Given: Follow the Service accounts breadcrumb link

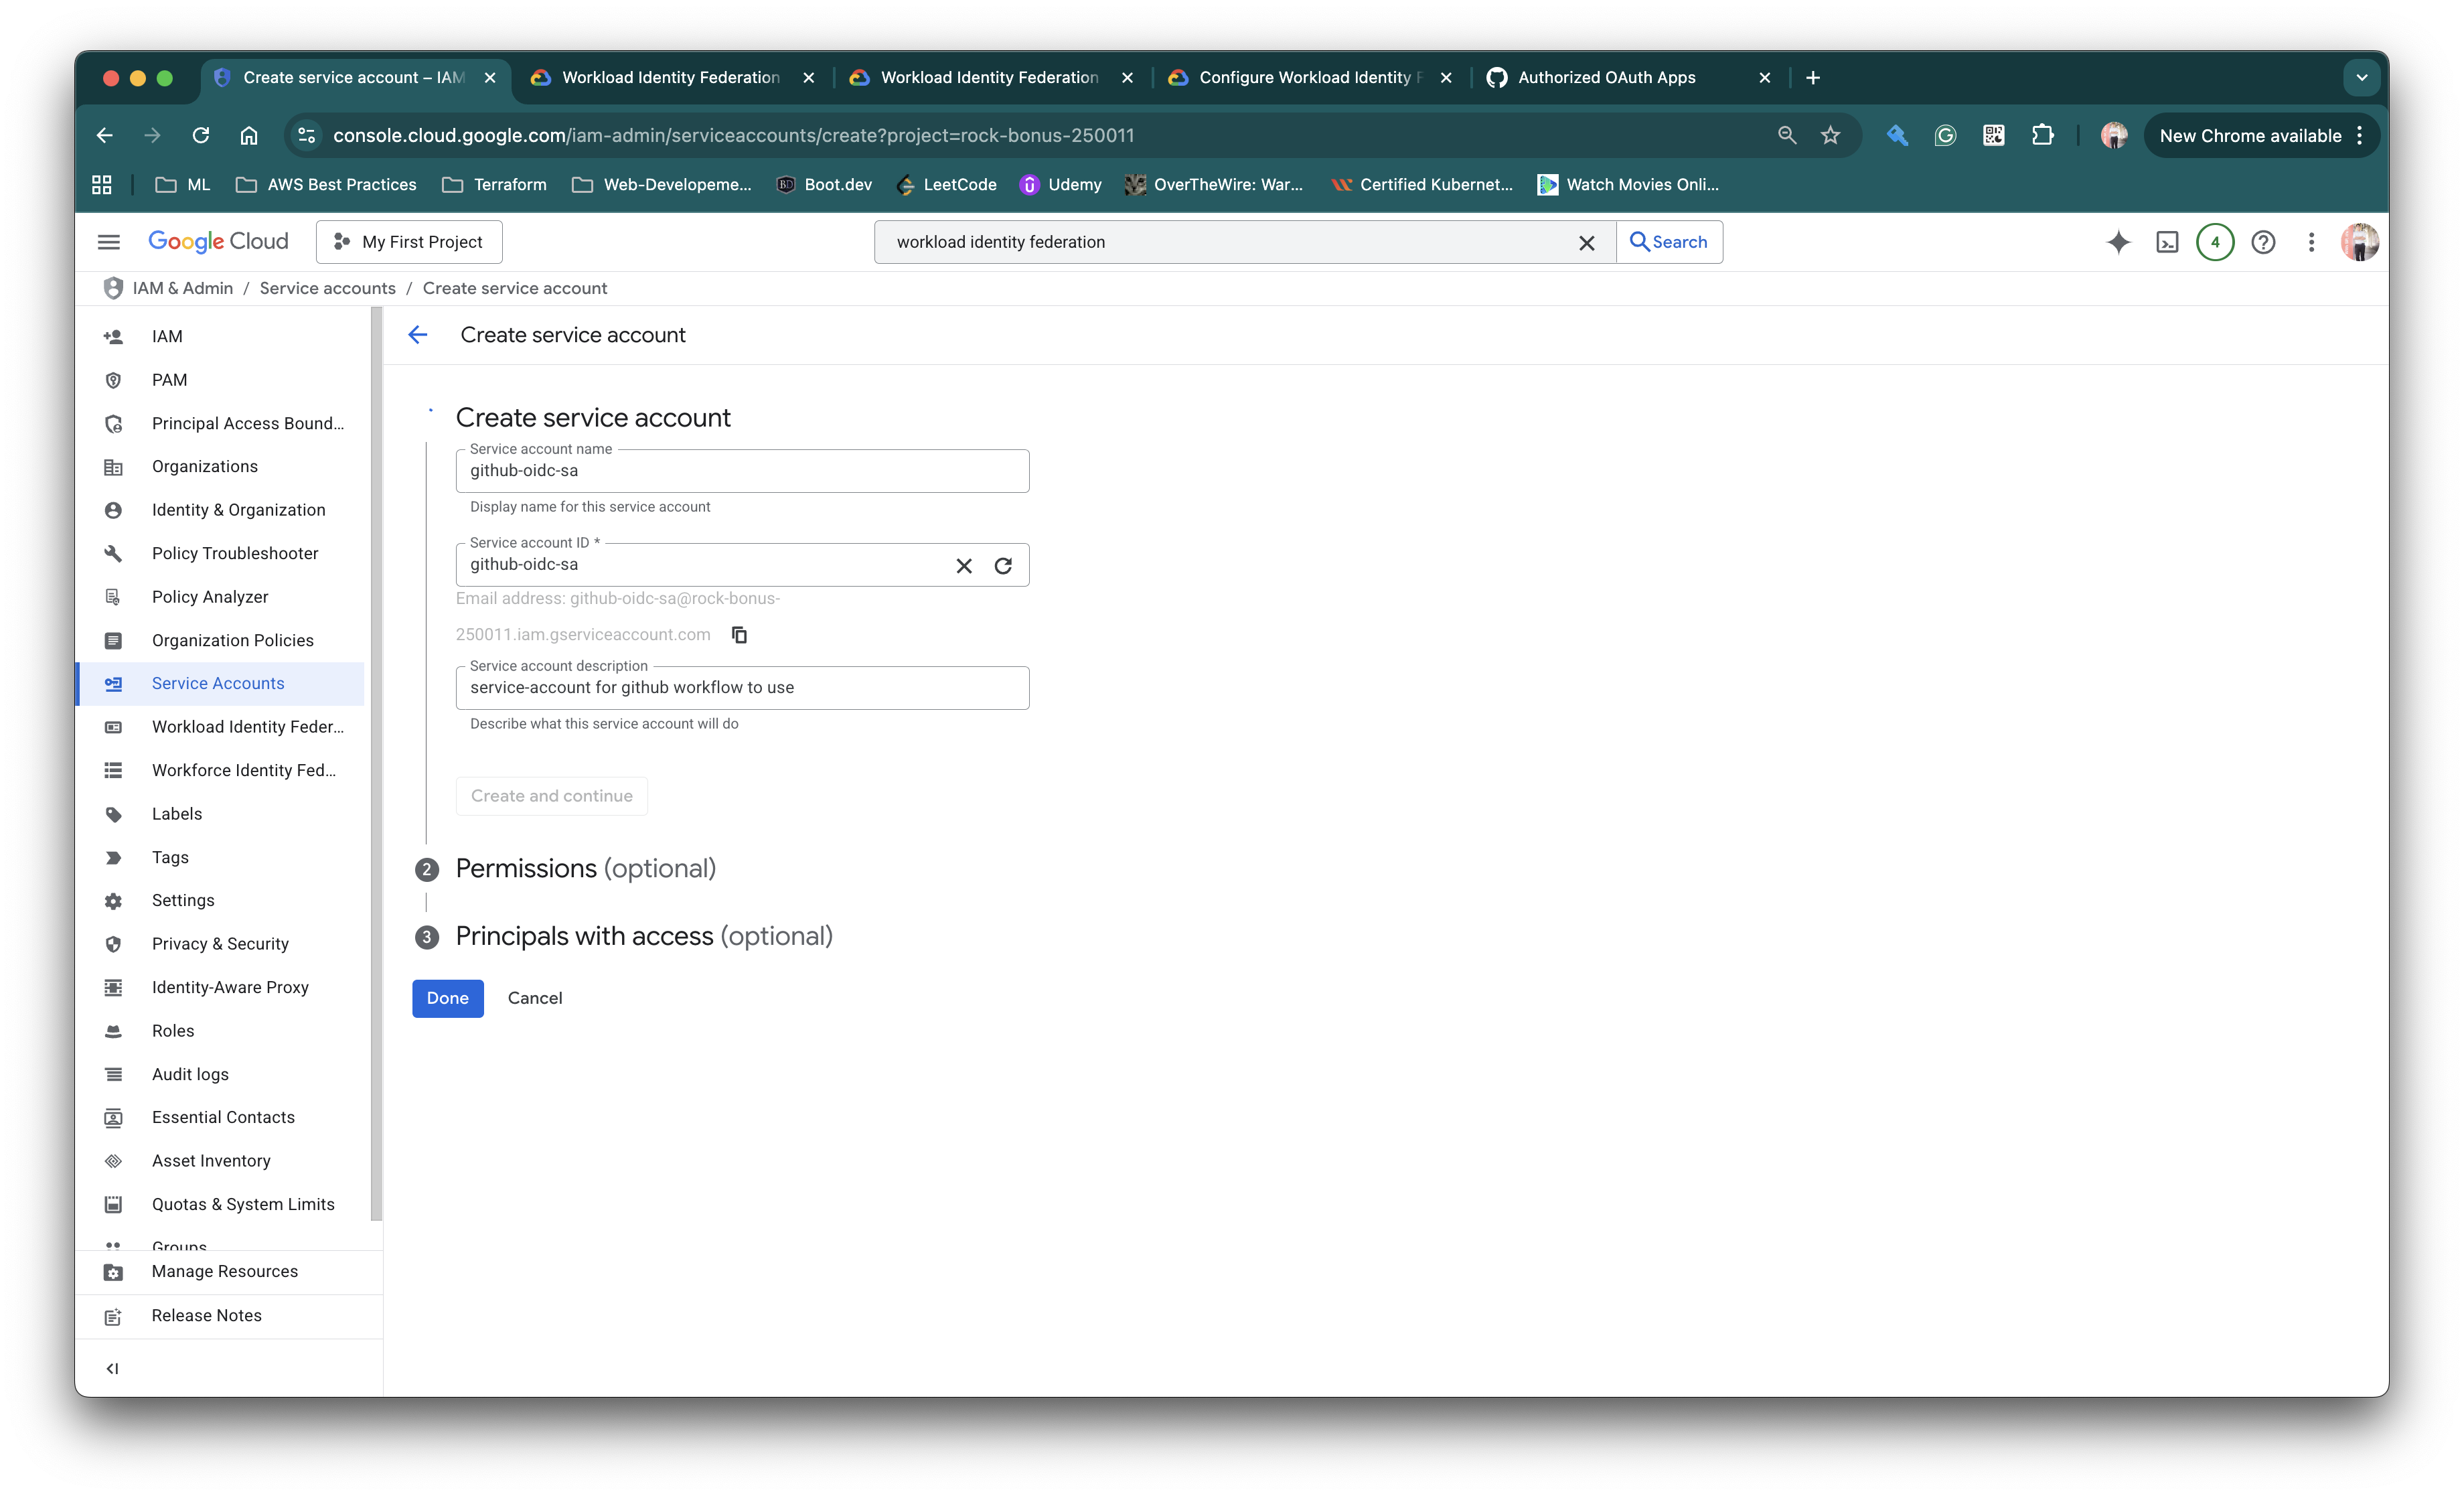Looking at the screenshot, I should tap(327, 288).
